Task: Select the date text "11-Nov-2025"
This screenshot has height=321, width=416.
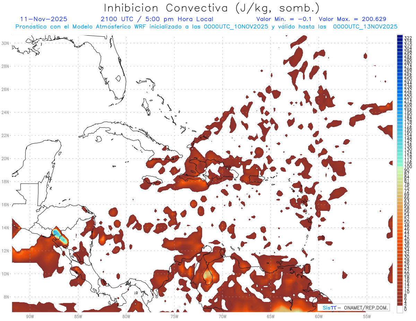Action: point(44,19)
